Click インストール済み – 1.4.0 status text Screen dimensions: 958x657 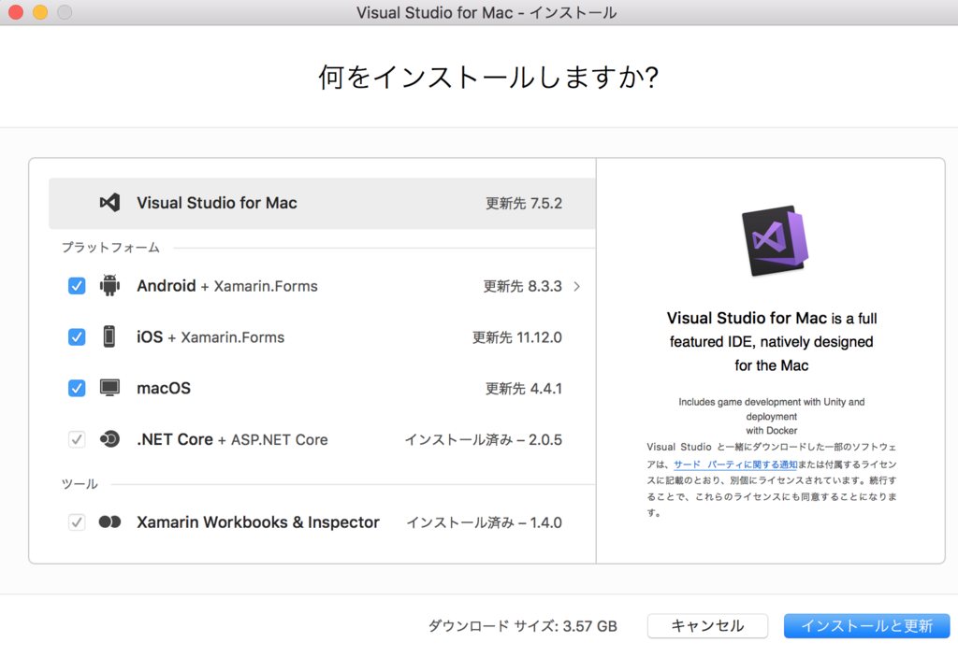[485, 523]
